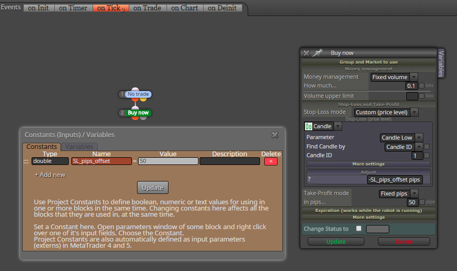The image size is (457, 271).
Task: Click the green Update button in Buy now panel
Action: 336,242
